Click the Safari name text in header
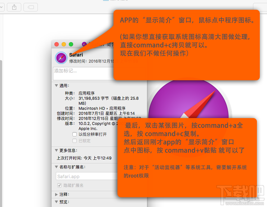 (76, 55)
